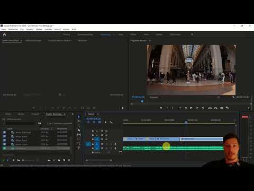Switch project panel to list view
This screenshot has height=191, width=254.
(x=8, y=160)
